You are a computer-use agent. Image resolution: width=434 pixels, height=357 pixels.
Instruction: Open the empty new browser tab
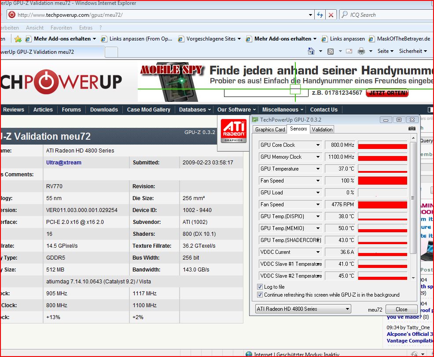(111, 52)
